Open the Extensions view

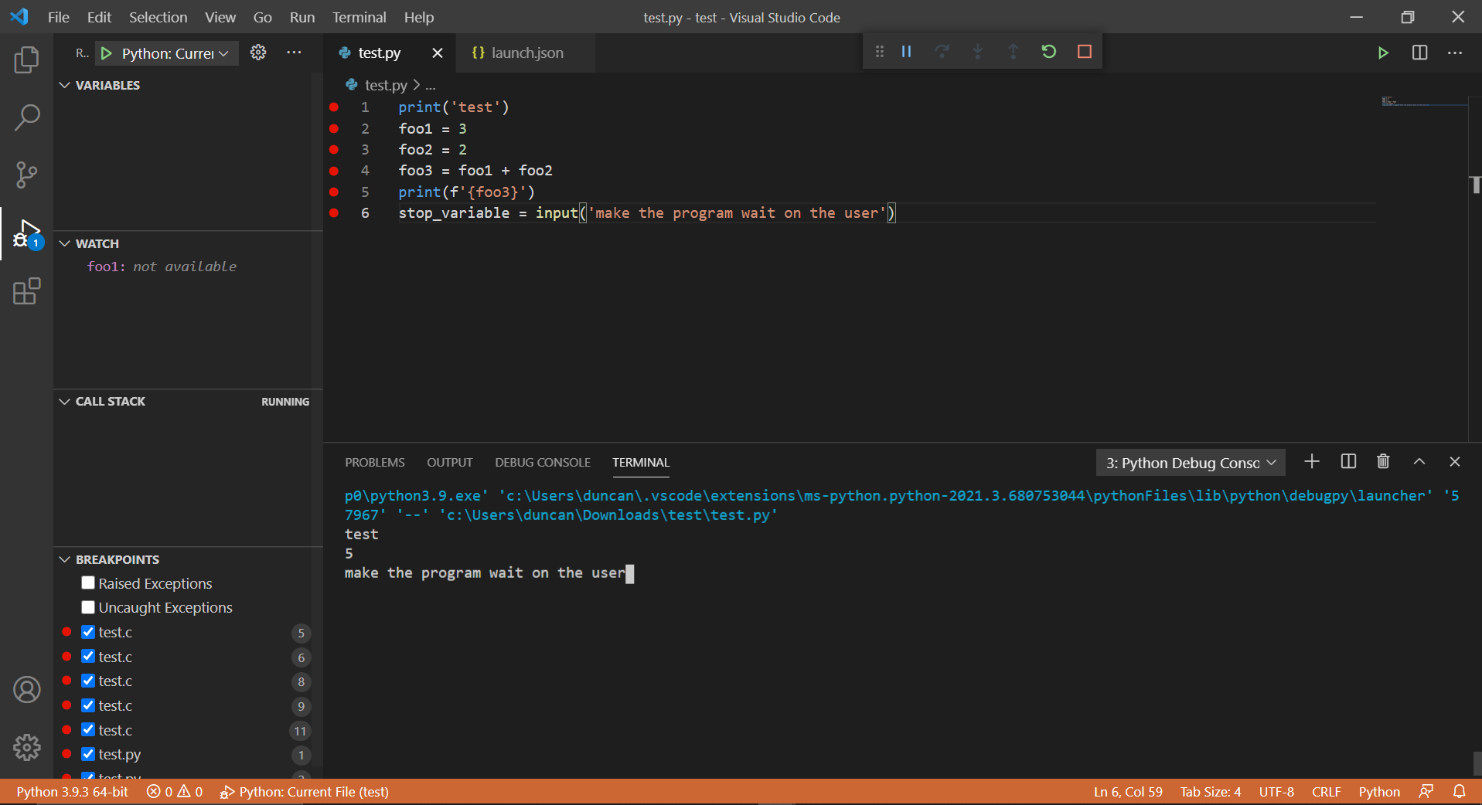pyautogui.click(x=26, y=291)
